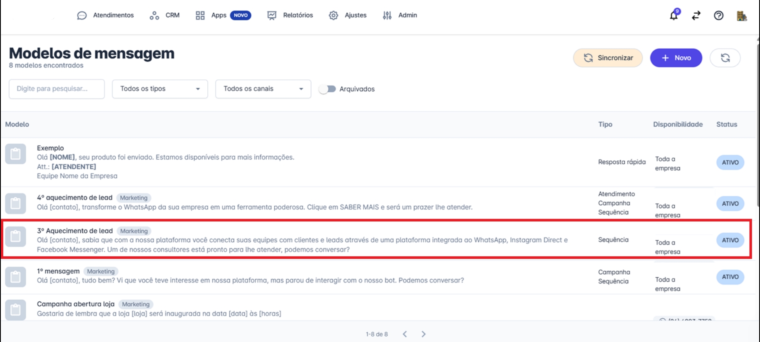Expand the Todos os tipos dropdown

(160, 89)
